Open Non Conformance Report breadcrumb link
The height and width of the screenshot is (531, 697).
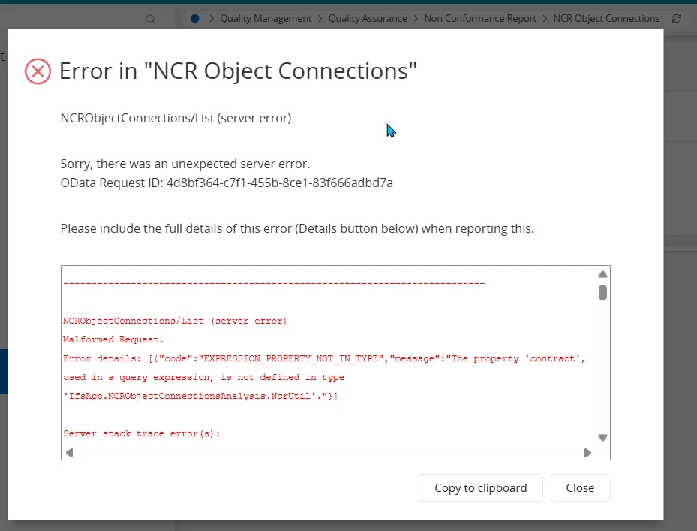(480, 18)
